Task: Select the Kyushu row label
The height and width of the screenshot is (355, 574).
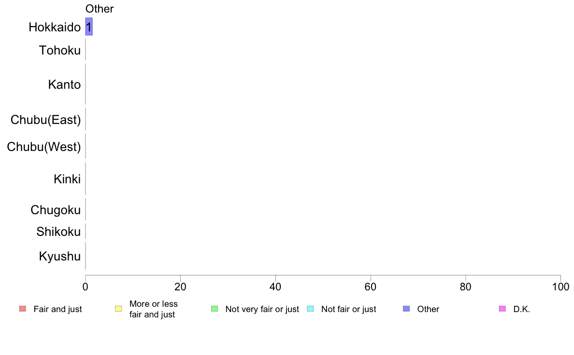Action: click(59, 256)
